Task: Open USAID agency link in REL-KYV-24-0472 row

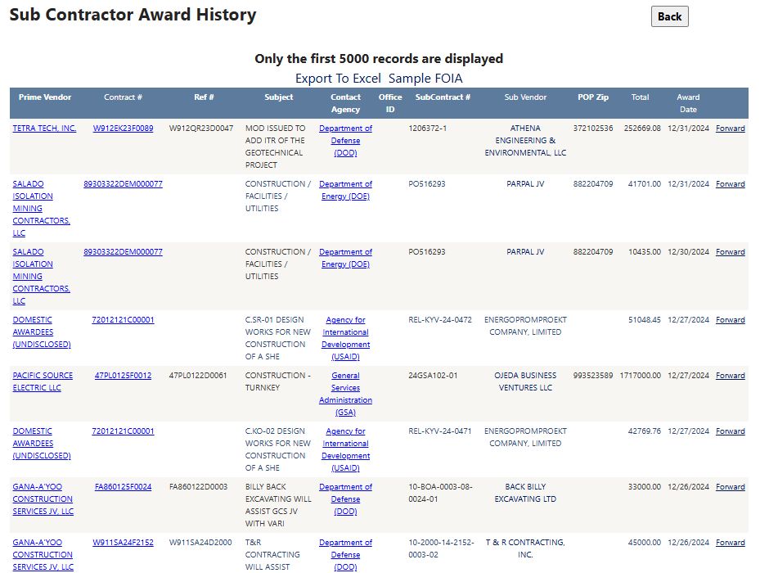Action: (346, 339)
